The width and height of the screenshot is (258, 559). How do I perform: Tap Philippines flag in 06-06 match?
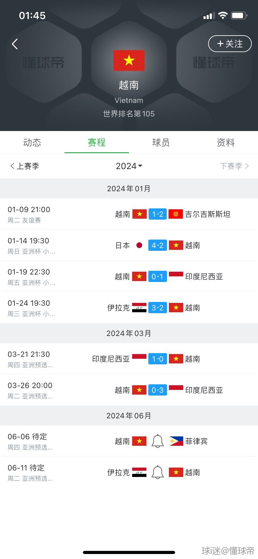tap(176, 441)
